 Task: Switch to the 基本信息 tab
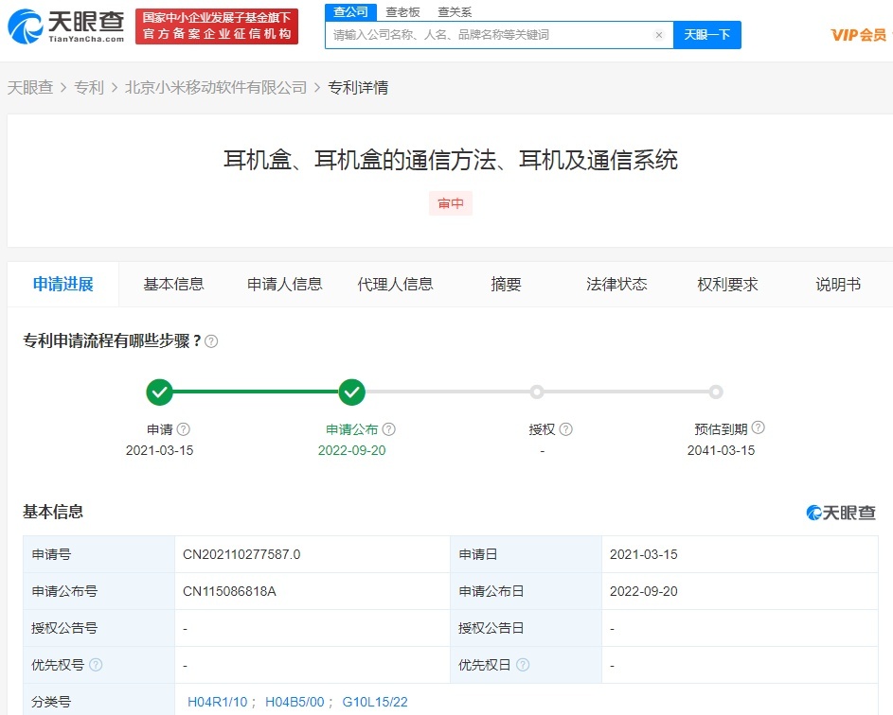point(173,285)
